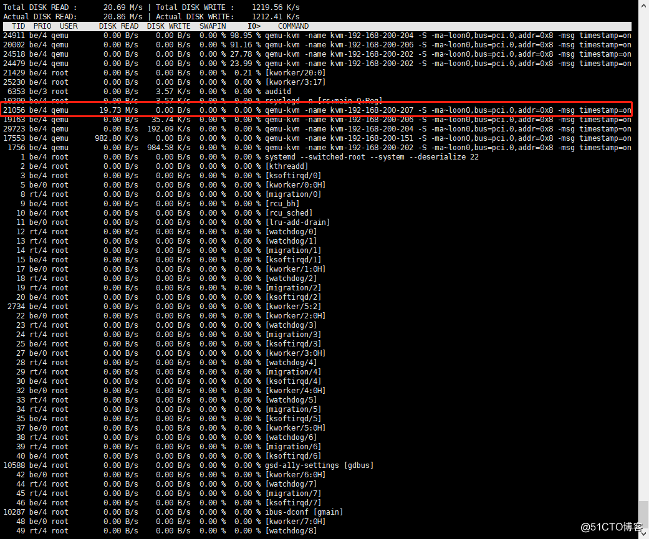Click the auditd command
This screenshot has width=649, height=539.
(x=278, y=92)
